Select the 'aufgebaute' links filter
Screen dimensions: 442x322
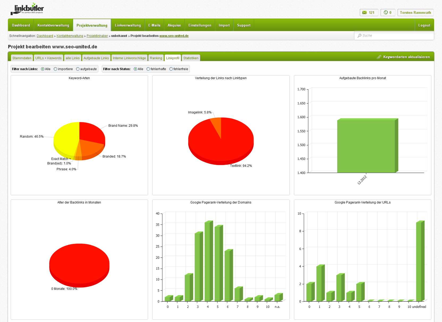78,69
